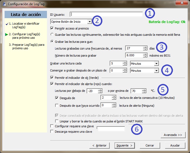Lower the Lecturas por debajo de threshold
This screenshot has width=190, height=153.
coord(100,92)
